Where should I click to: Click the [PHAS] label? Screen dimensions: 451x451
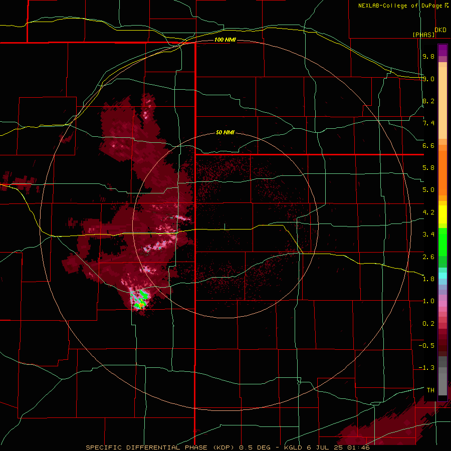pos(423,35)
